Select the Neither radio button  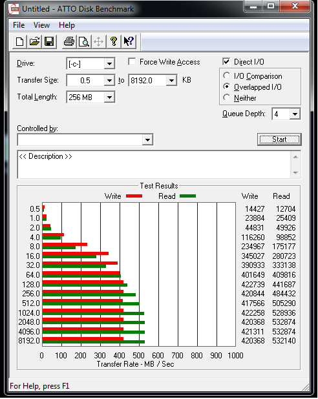coord(226,97)
